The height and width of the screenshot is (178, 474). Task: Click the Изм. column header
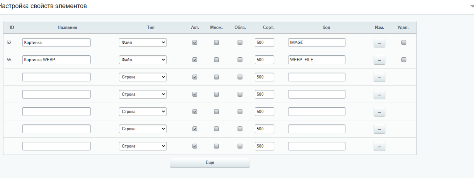click(379, 28)
